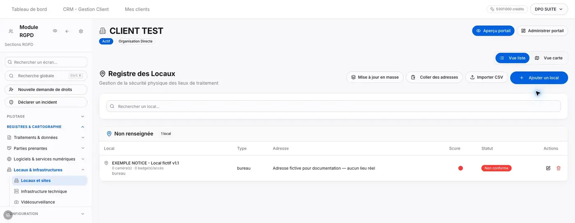Image resolution: width=575 pixels, height=223 pixels.
Task: Click Adresse fictive pour documentation cell
Action: 324,168
